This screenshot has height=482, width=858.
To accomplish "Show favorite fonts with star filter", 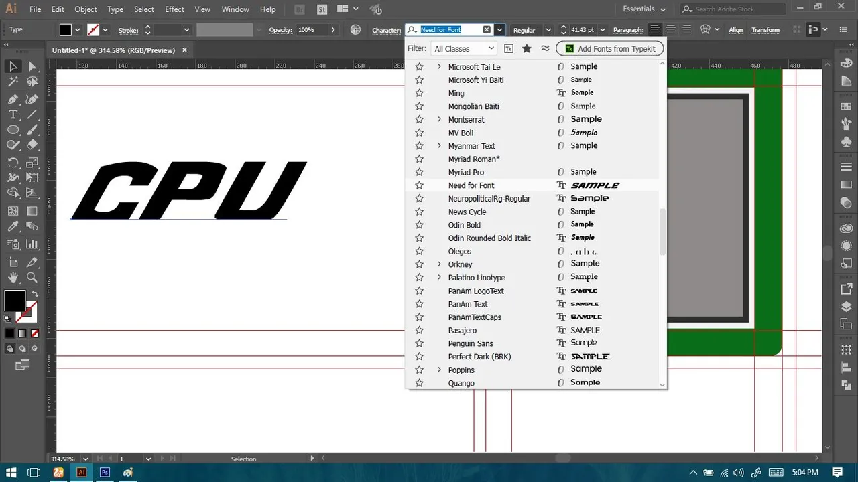I will [x=527, y=48].
